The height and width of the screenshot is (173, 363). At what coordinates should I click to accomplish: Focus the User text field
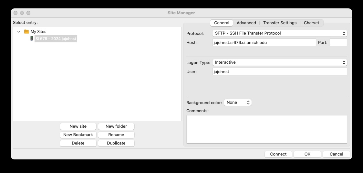279,71
